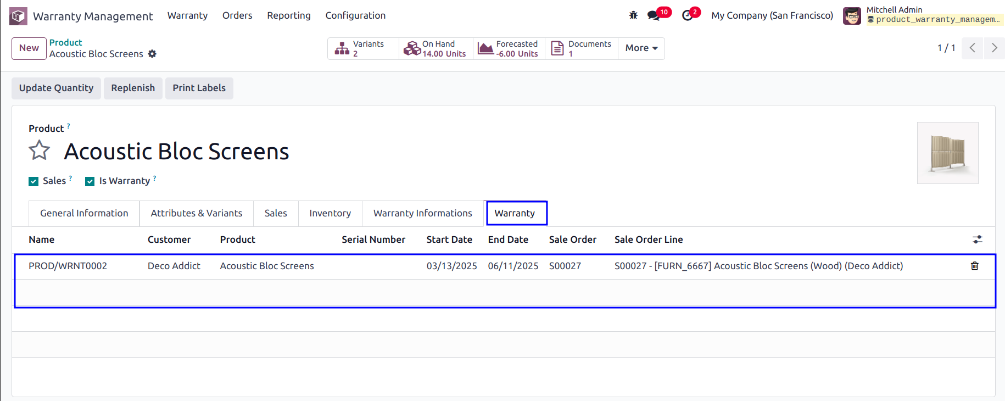Screen dimensions: 1005x401
Task: Click the Documents file icon
Action: click(557, 48)
